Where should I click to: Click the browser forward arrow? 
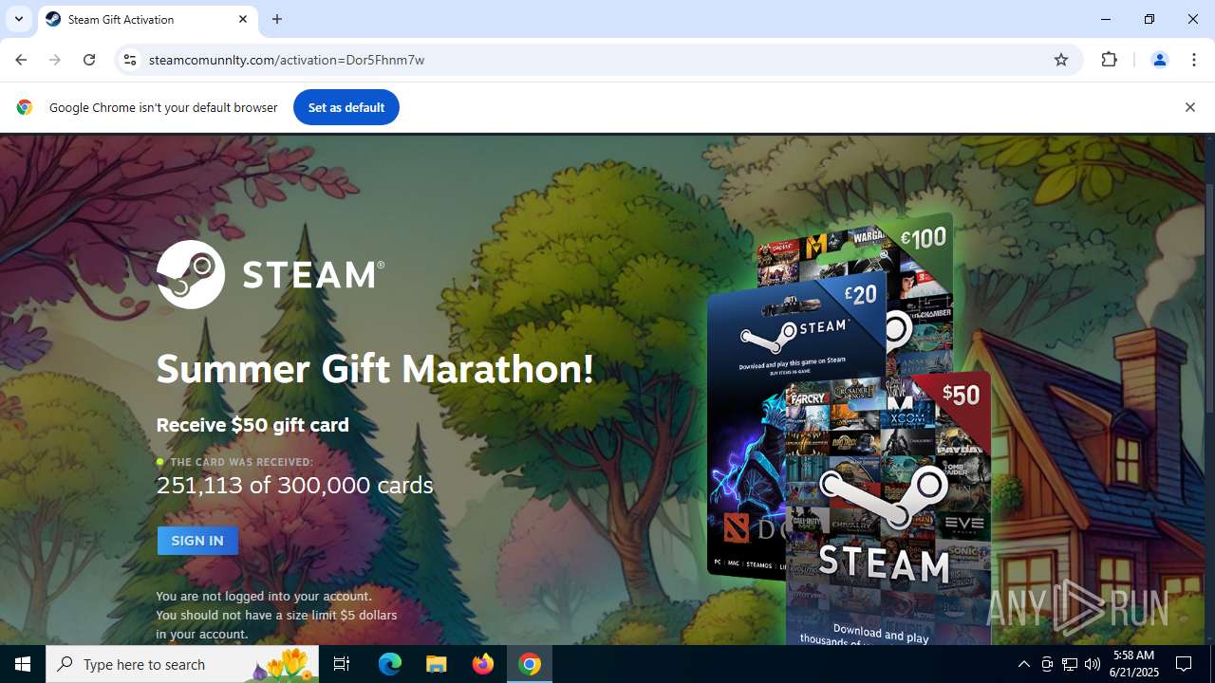click(55, 60)
